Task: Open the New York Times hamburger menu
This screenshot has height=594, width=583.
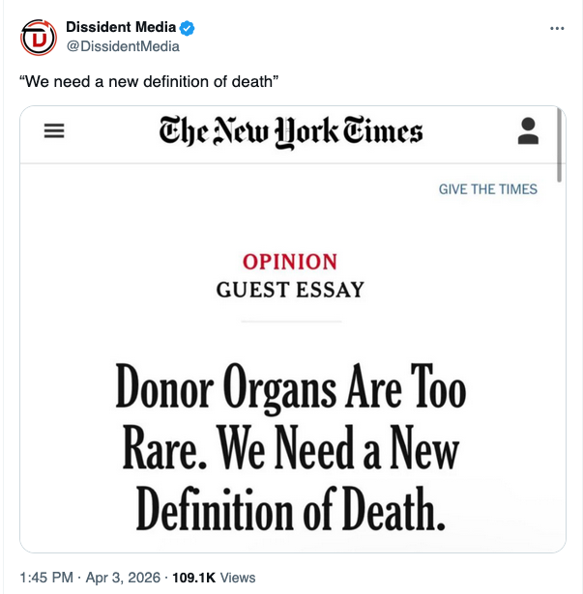Action: pos(55,132)
